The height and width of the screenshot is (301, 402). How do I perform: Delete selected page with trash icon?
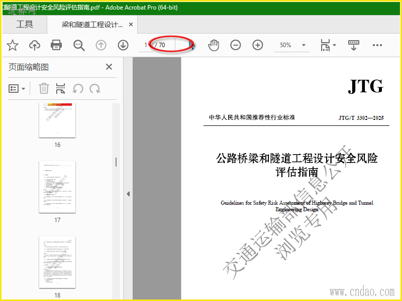click(x=44, y=89)
